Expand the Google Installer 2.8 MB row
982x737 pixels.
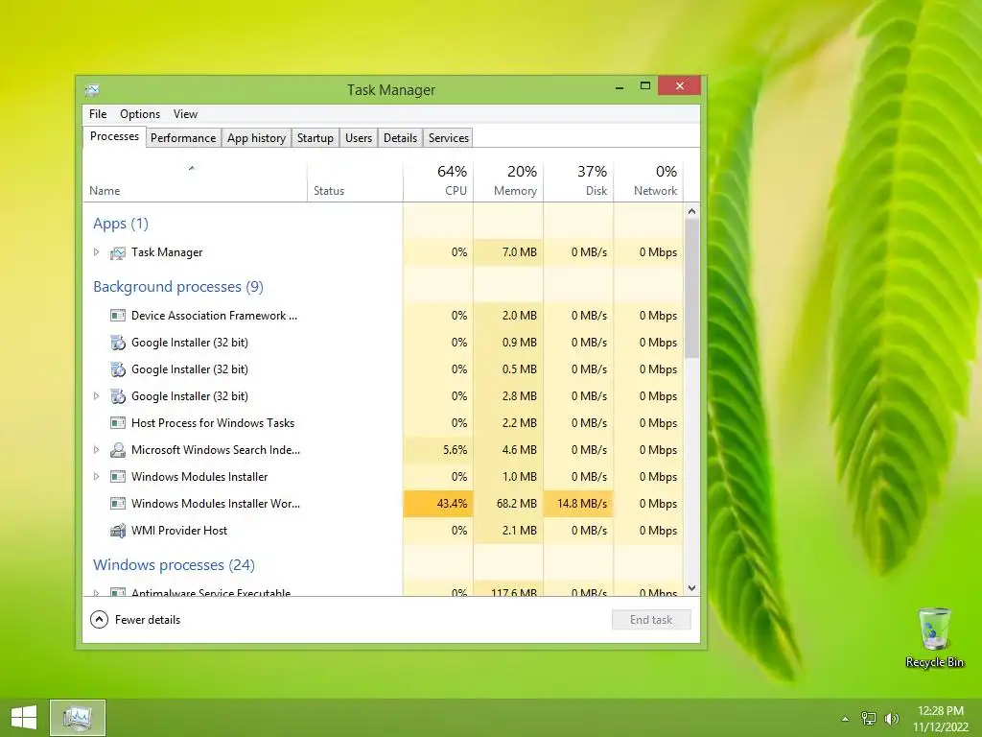click(96, 396)
